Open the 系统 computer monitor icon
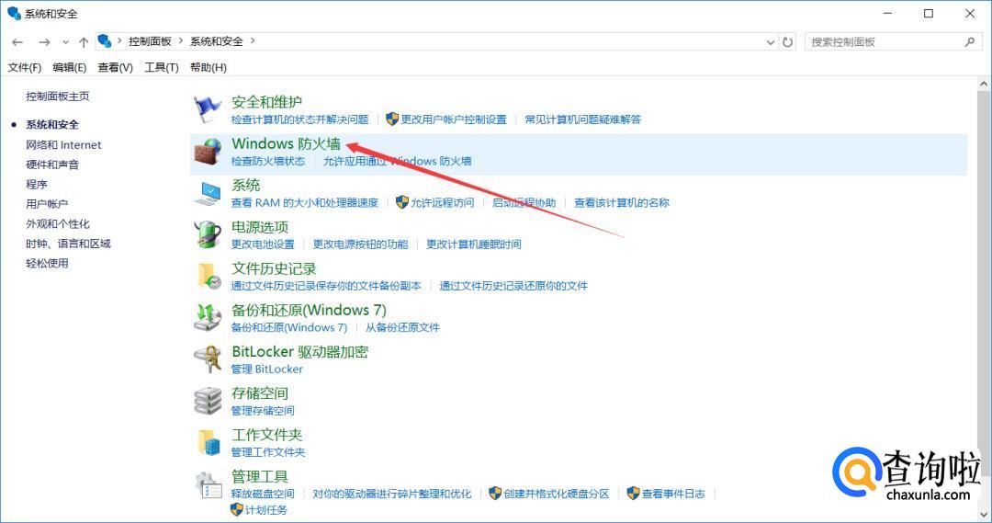The image size is (992, 523). coord(207,193)
